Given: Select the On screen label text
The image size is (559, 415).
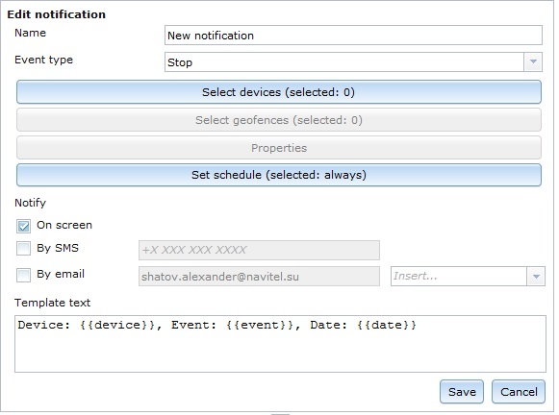Looking at the screenshot, I should point(64,225).
